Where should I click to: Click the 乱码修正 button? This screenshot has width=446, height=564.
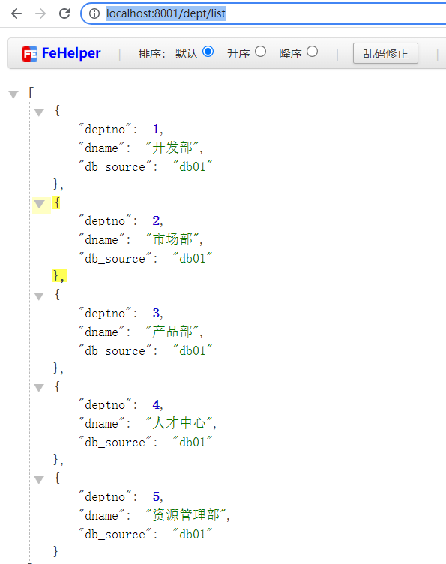[385, 53]
